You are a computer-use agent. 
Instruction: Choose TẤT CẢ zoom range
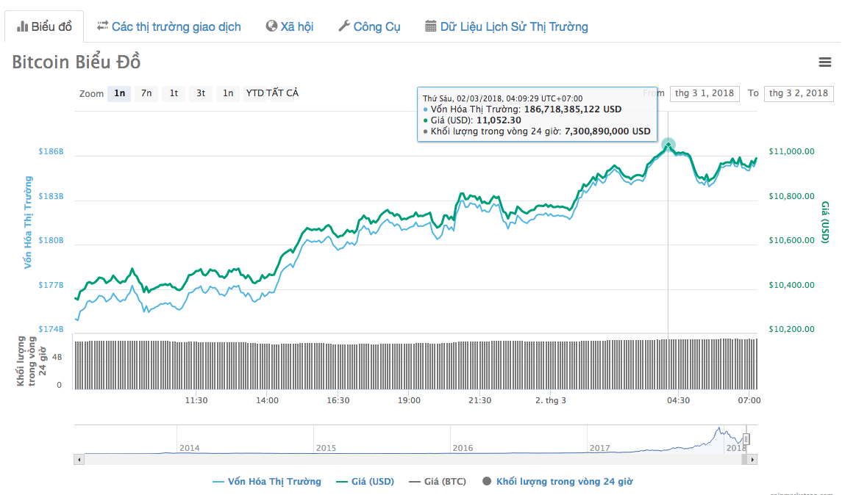click(282, 93)
